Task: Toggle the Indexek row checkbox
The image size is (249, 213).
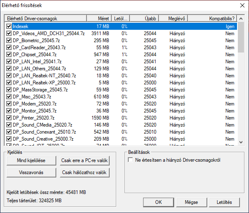Action: pyautogui.click(x=9, y=26)
